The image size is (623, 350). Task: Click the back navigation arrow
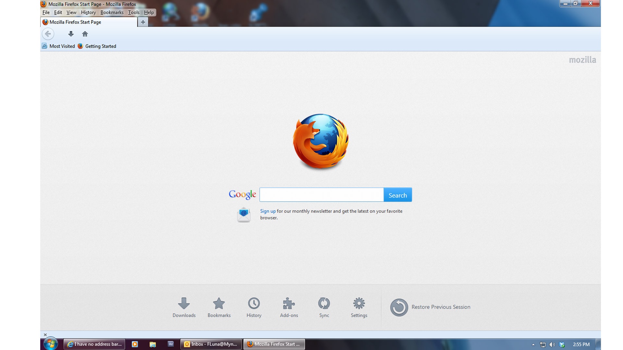(x=48, y=34)
